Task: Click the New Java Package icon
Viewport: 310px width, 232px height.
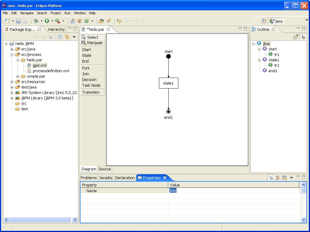Action: click(x=80, y=21)
